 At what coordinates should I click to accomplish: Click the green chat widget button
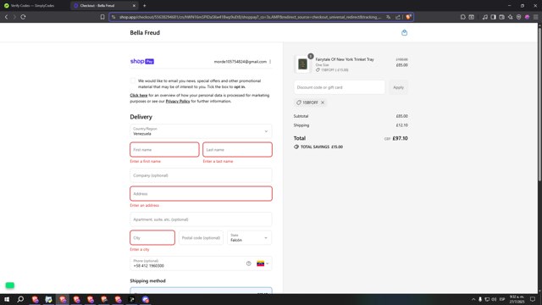pyautogui.click(x=10, y=286)
